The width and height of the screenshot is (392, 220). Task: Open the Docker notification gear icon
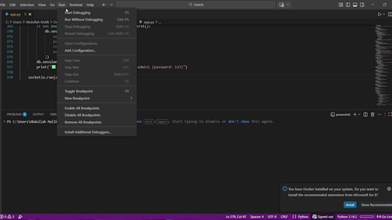tap(389, 189)
